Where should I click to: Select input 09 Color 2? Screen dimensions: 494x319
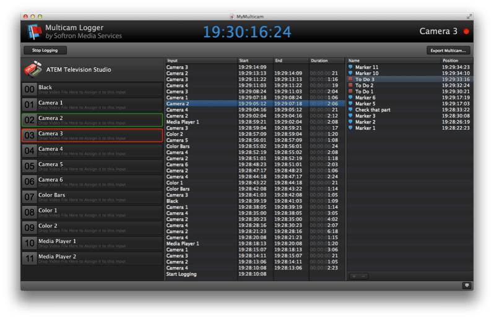(x=92, y=228)
